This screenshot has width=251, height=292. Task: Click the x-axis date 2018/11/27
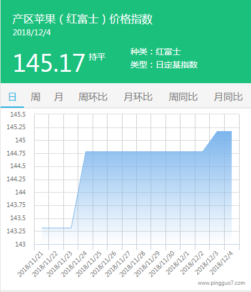click(118, 264)
